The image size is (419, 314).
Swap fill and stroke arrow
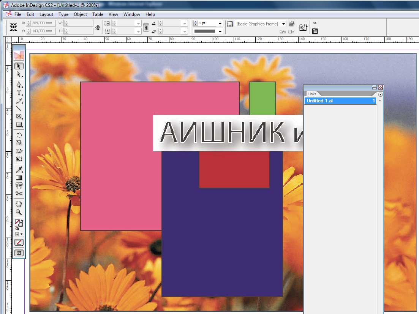pyautogui.click(x=22, y=220)
